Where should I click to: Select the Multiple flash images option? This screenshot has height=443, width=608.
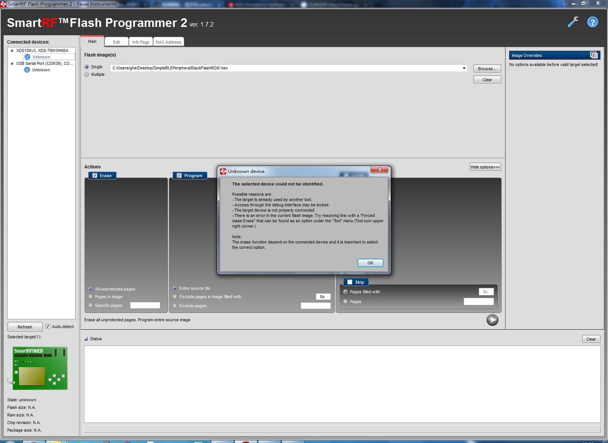point(87,74)
